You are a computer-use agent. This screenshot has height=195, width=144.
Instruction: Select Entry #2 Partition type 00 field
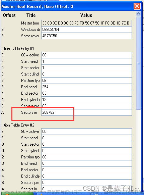pos(86,157)
